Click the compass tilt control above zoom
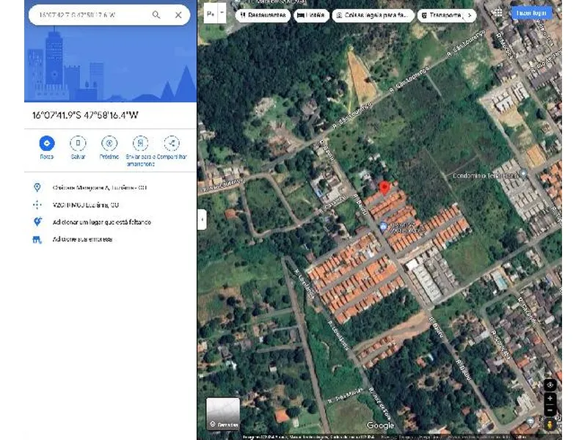The width and height of the screenshot is (587, 440). click(x=550, y=384)
